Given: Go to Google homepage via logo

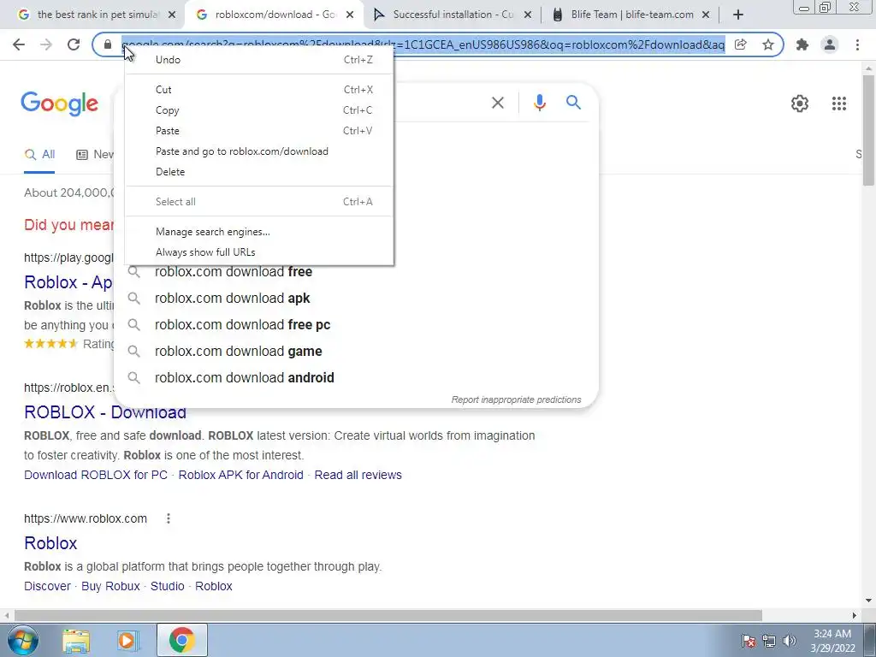Looking at the screenshot, I should pos(59,104).
